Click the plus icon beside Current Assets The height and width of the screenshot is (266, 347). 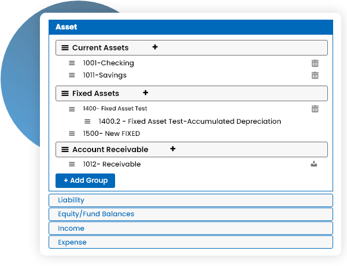tap(155, 47)
